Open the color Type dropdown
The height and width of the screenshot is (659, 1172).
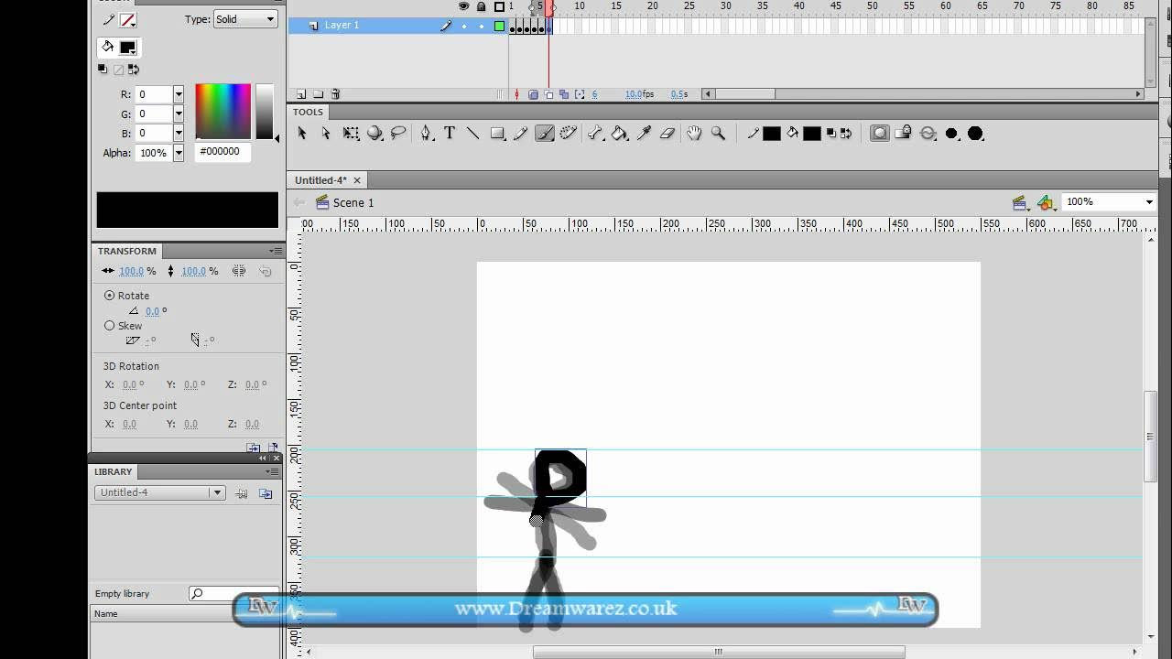[245, 19]
